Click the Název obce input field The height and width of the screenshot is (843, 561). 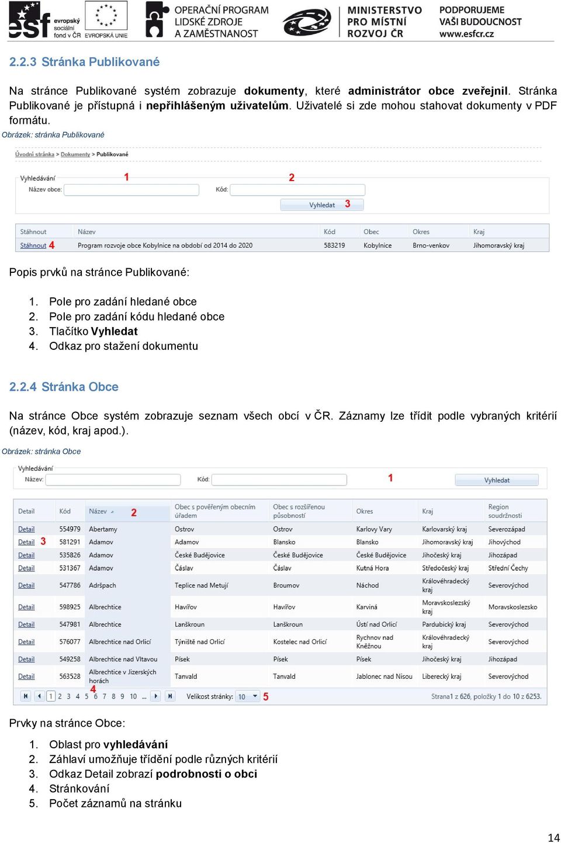pyautogui.click(x=131, y=190)
